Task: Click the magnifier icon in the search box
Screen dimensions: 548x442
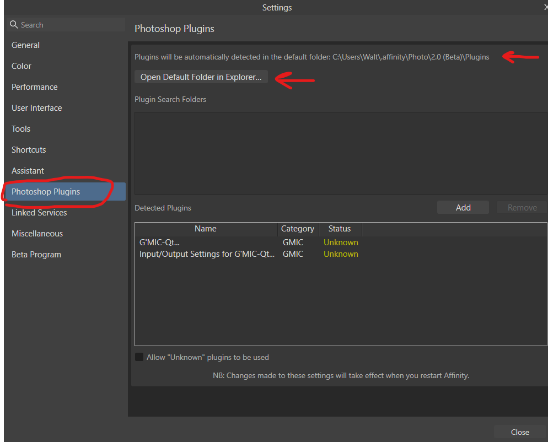Action: pyautogui.click(x=14, y=24)
